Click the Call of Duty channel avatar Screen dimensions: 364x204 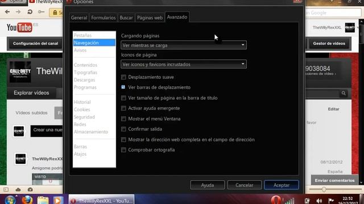[x=20, y=72]
